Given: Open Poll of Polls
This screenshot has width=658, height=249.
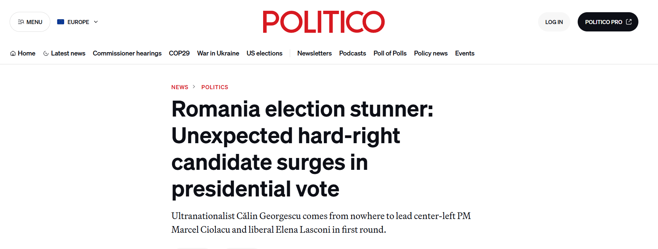Looking at the screenshot, I should (x=390, y=53).
